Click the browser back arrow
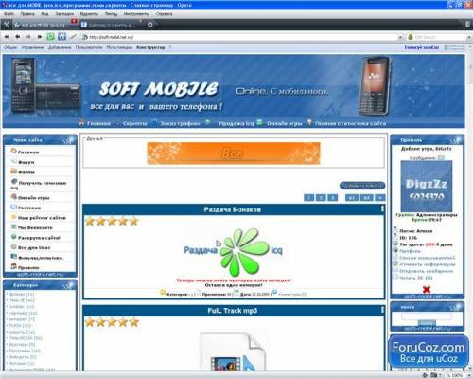Image resolution: width=473 pixels, height=379 pixels. (18, 37)
